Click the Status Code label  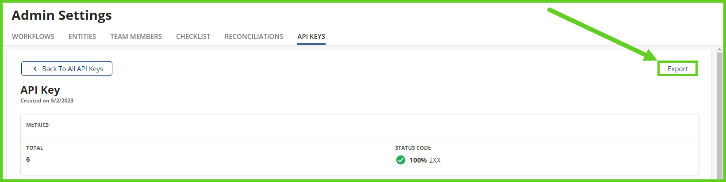pos(413,148)
